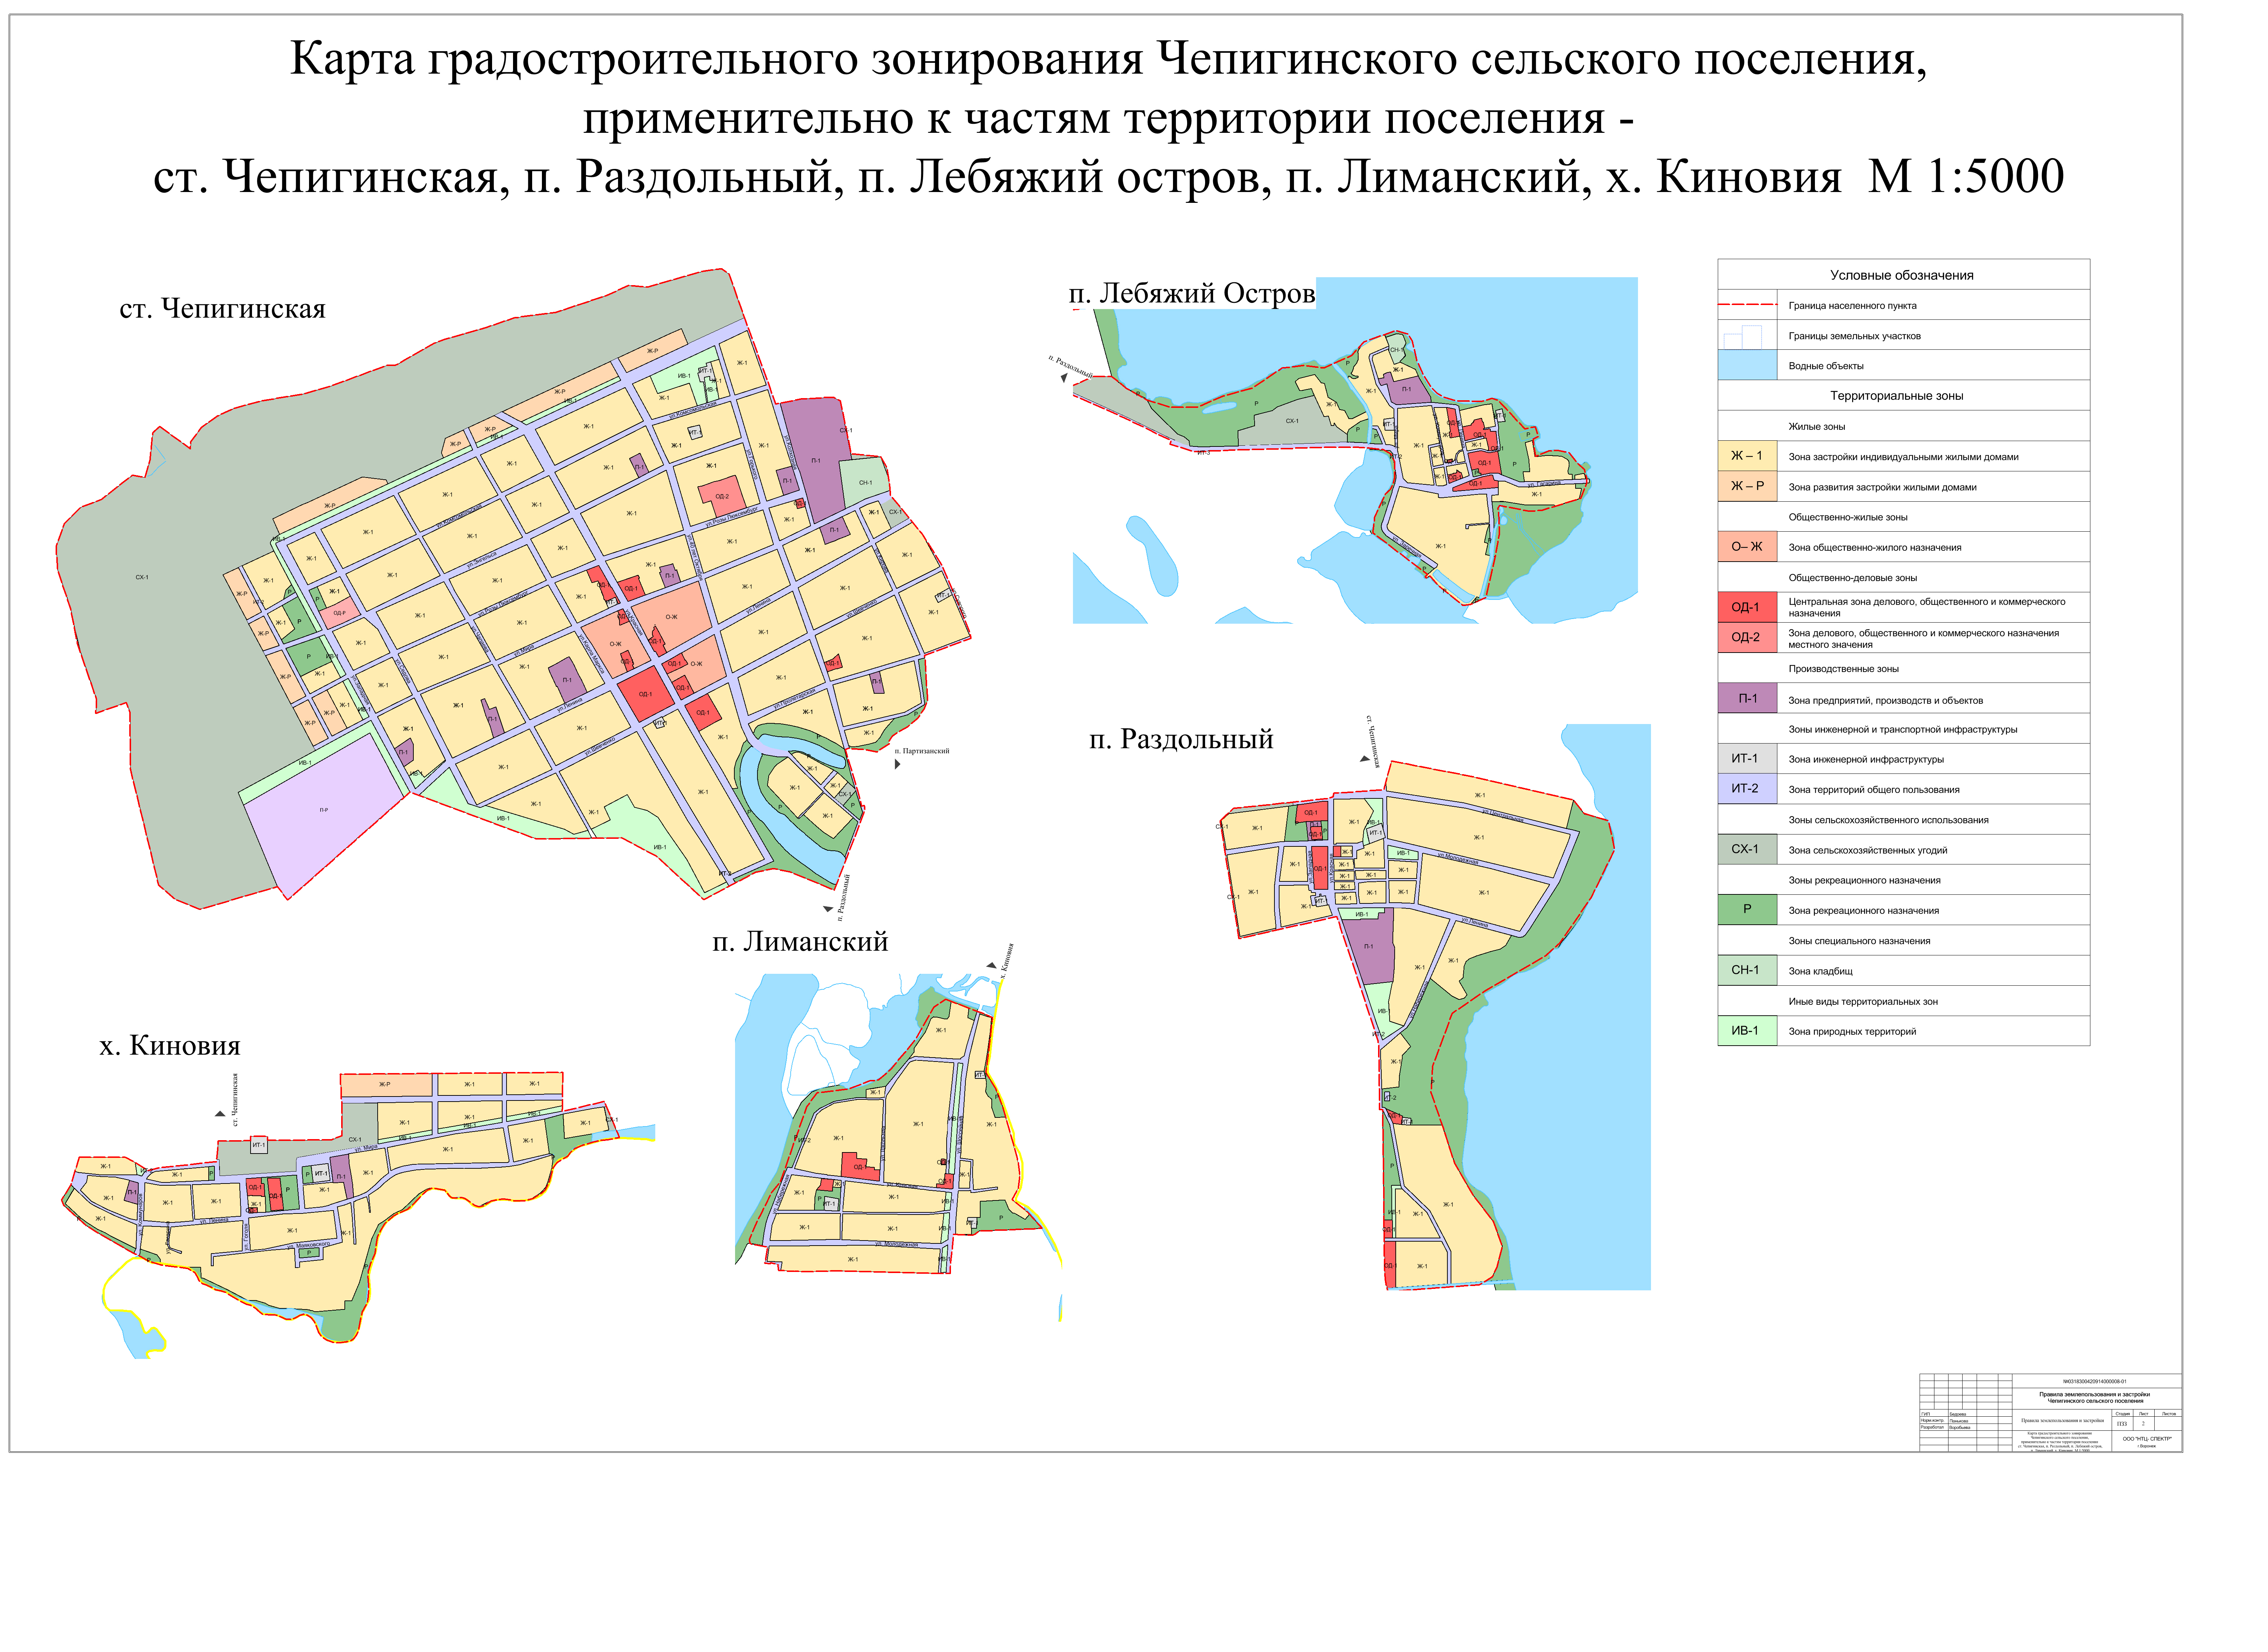The width and height of the screenshot is (2268, 1652).
Task: Click the 'Территориальные зоны' legend heading
Action: point(1896,396)
